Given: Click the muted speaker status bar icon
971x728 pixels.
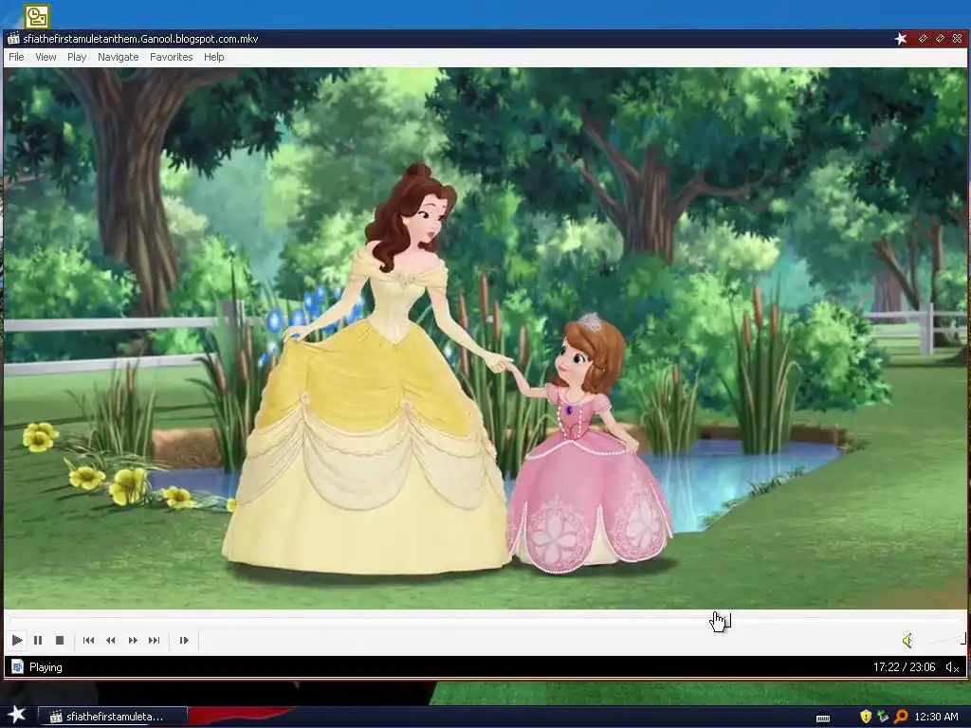Looking at the screenshot, I should pos(952,667).
